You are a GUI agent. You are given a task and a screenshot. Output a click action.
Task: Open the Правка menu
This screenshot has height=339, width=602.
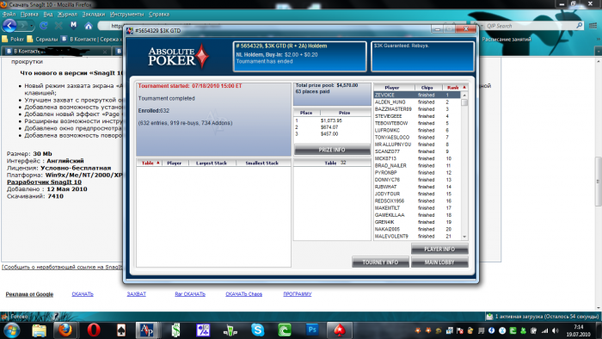point(29,15)
